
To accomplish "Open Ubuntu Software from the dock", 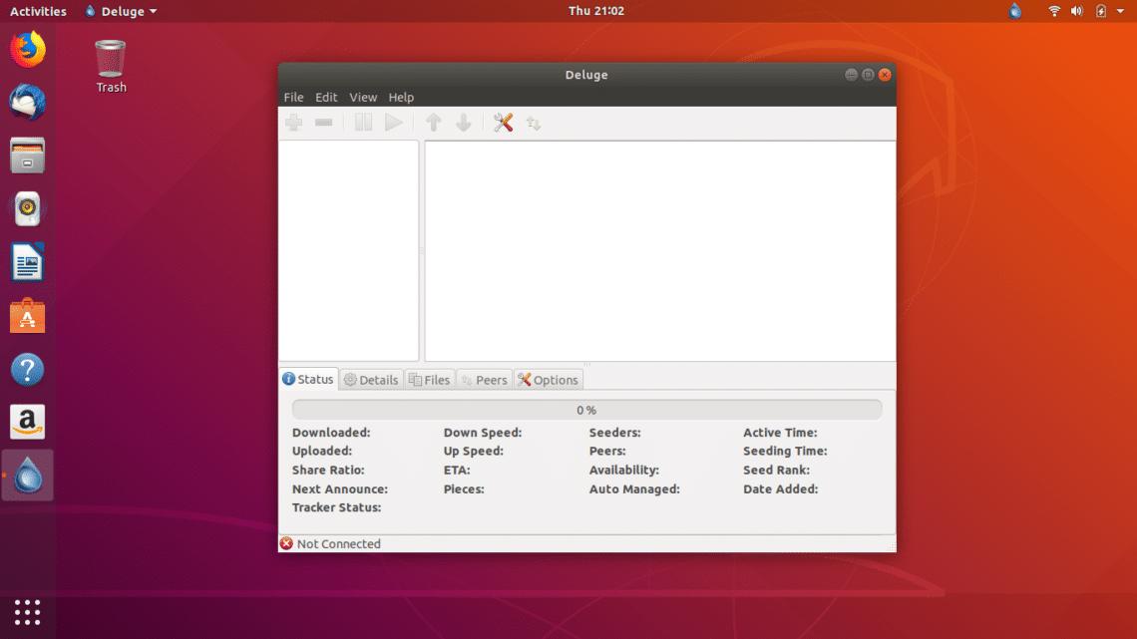I will 27,315.
